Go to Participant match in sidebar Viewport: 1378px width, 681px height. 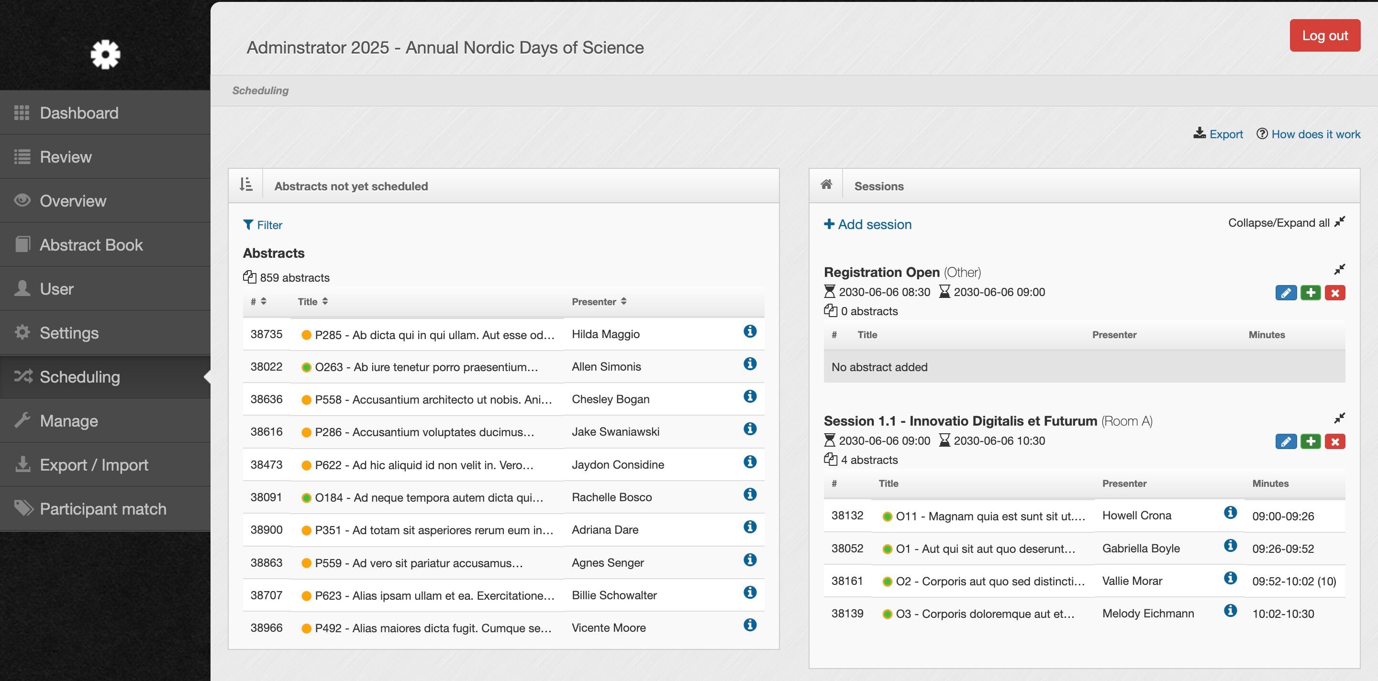coord(103,509)
